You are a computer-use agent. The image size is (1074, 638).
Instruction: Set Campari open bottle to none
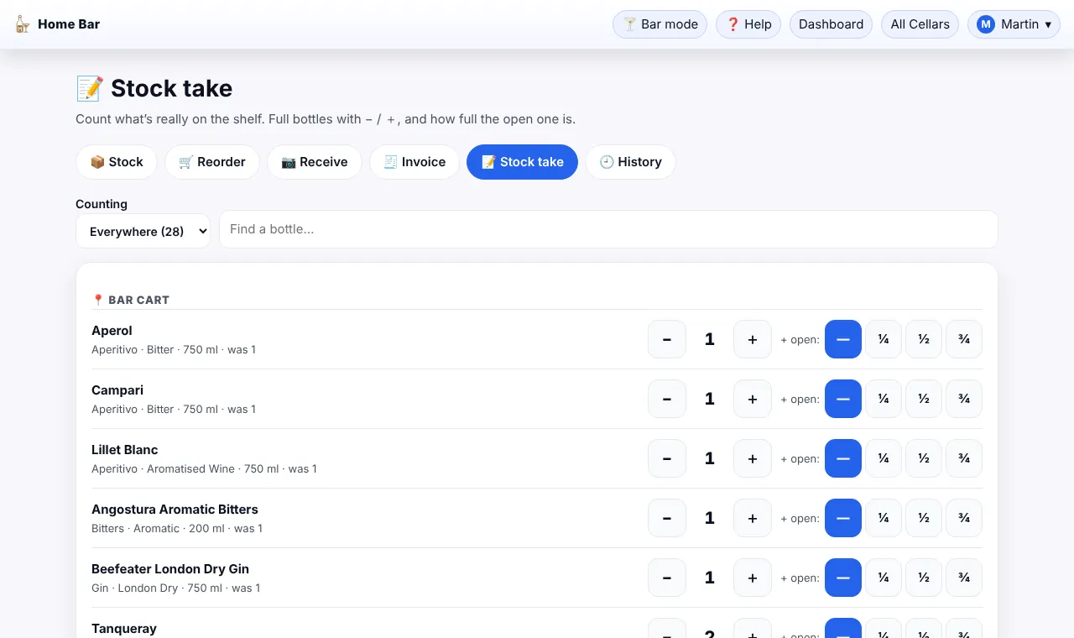843,399
